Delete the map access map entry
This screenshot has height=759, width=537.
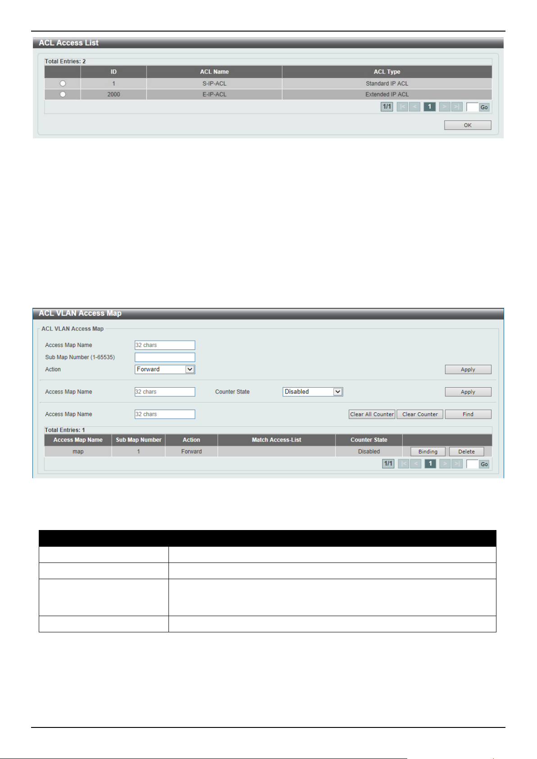tap(466, 452)
